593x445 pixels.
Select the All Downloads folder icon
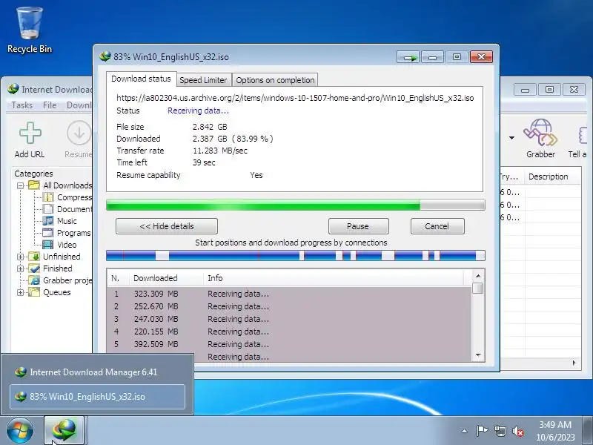click(34, 185)
